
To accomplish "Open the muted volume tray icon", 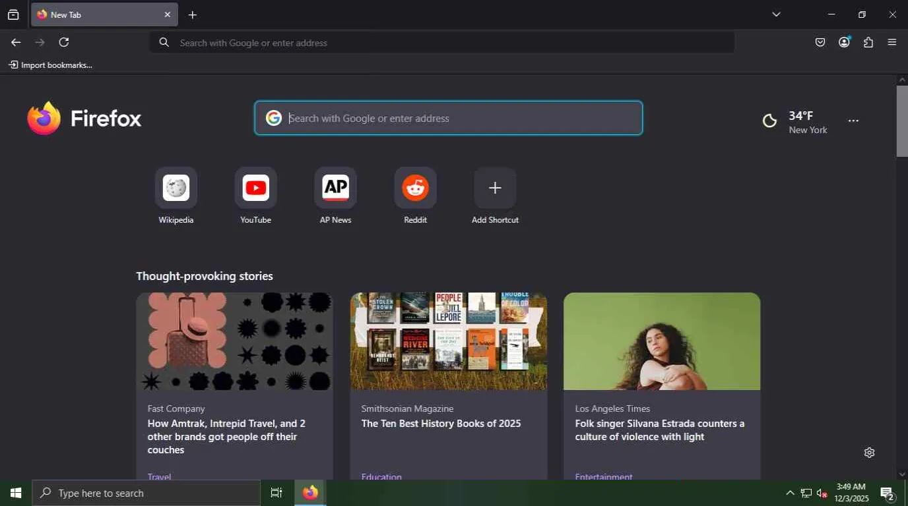I will [822, 493].
